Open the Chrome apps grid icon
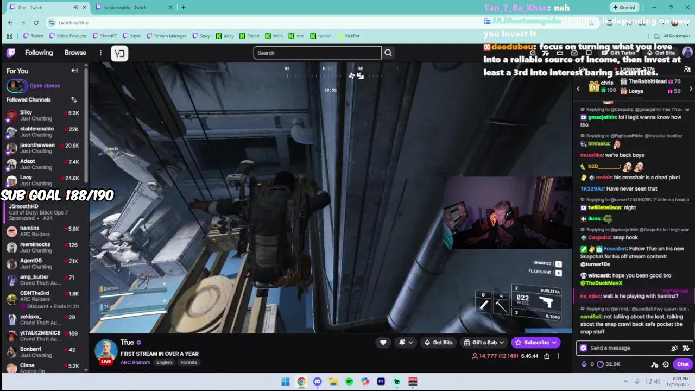The image size is (695, 391). 9,36
